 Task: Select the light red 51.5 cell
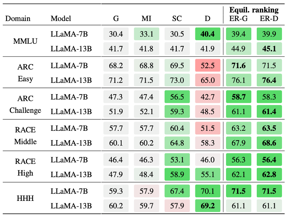pyautogui.click(x=207, y=128)
